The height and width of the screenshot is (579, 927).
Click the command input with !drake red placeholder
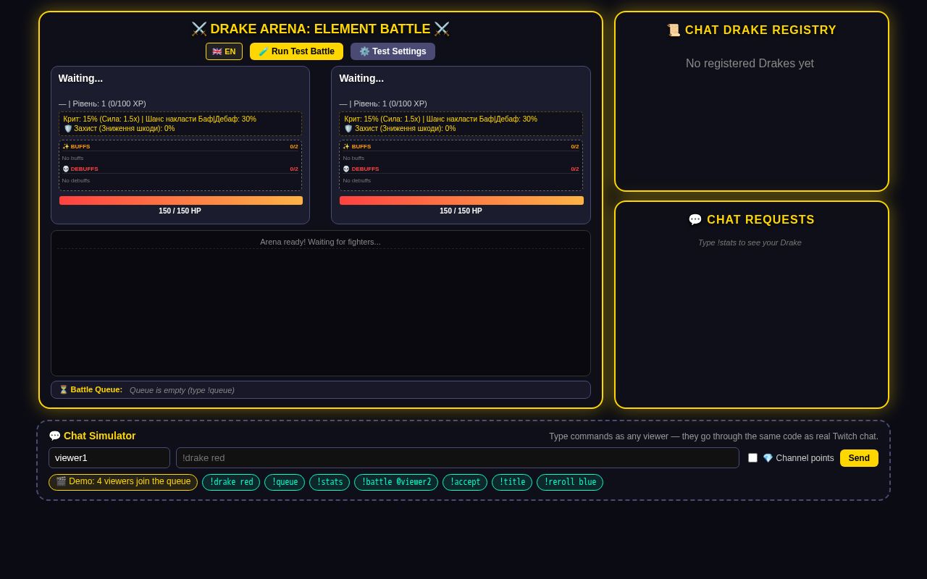point(458,457)
